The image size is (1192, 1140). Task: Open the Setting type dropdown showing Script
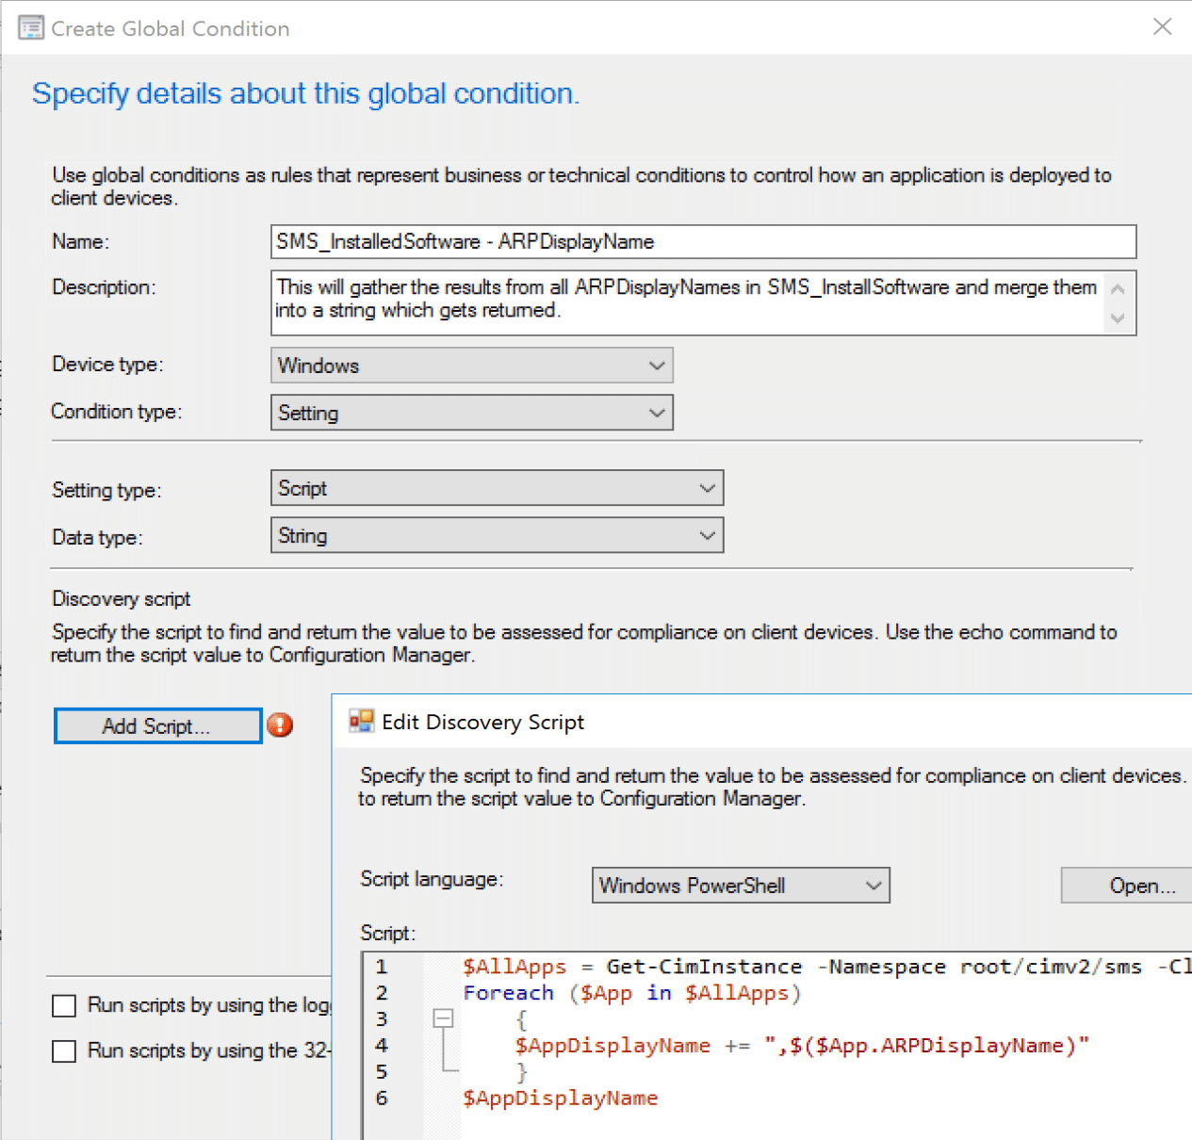[708, 488]
